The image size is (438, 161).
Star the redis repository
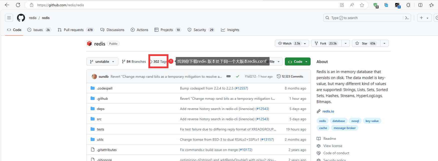coord(366,43)
